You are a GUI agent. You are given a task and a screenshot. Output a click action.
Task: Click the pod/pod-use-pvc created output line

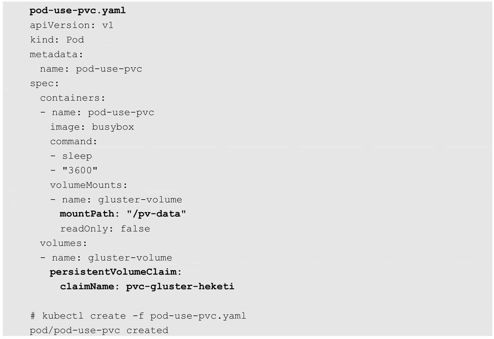pyautogui.click(x=99, y=330)
